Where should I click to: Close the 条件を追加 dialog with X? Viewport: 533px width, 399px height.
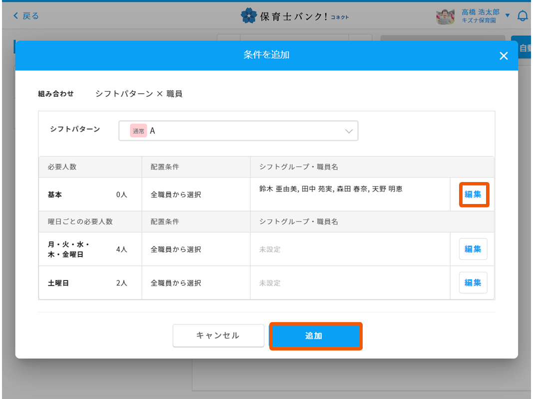[504, 56]
